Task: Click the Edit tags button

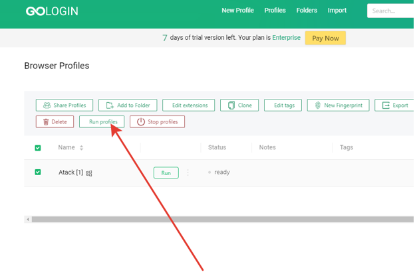Action: click(283, 105)
